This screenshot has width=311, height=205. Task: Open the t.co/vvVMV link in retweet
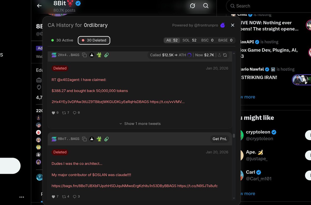pos(167,102)
